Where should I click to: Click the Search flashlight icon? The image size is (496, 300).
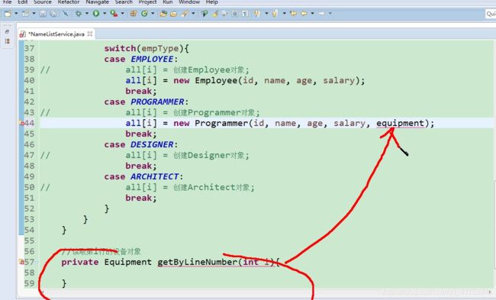click(185, 14)
